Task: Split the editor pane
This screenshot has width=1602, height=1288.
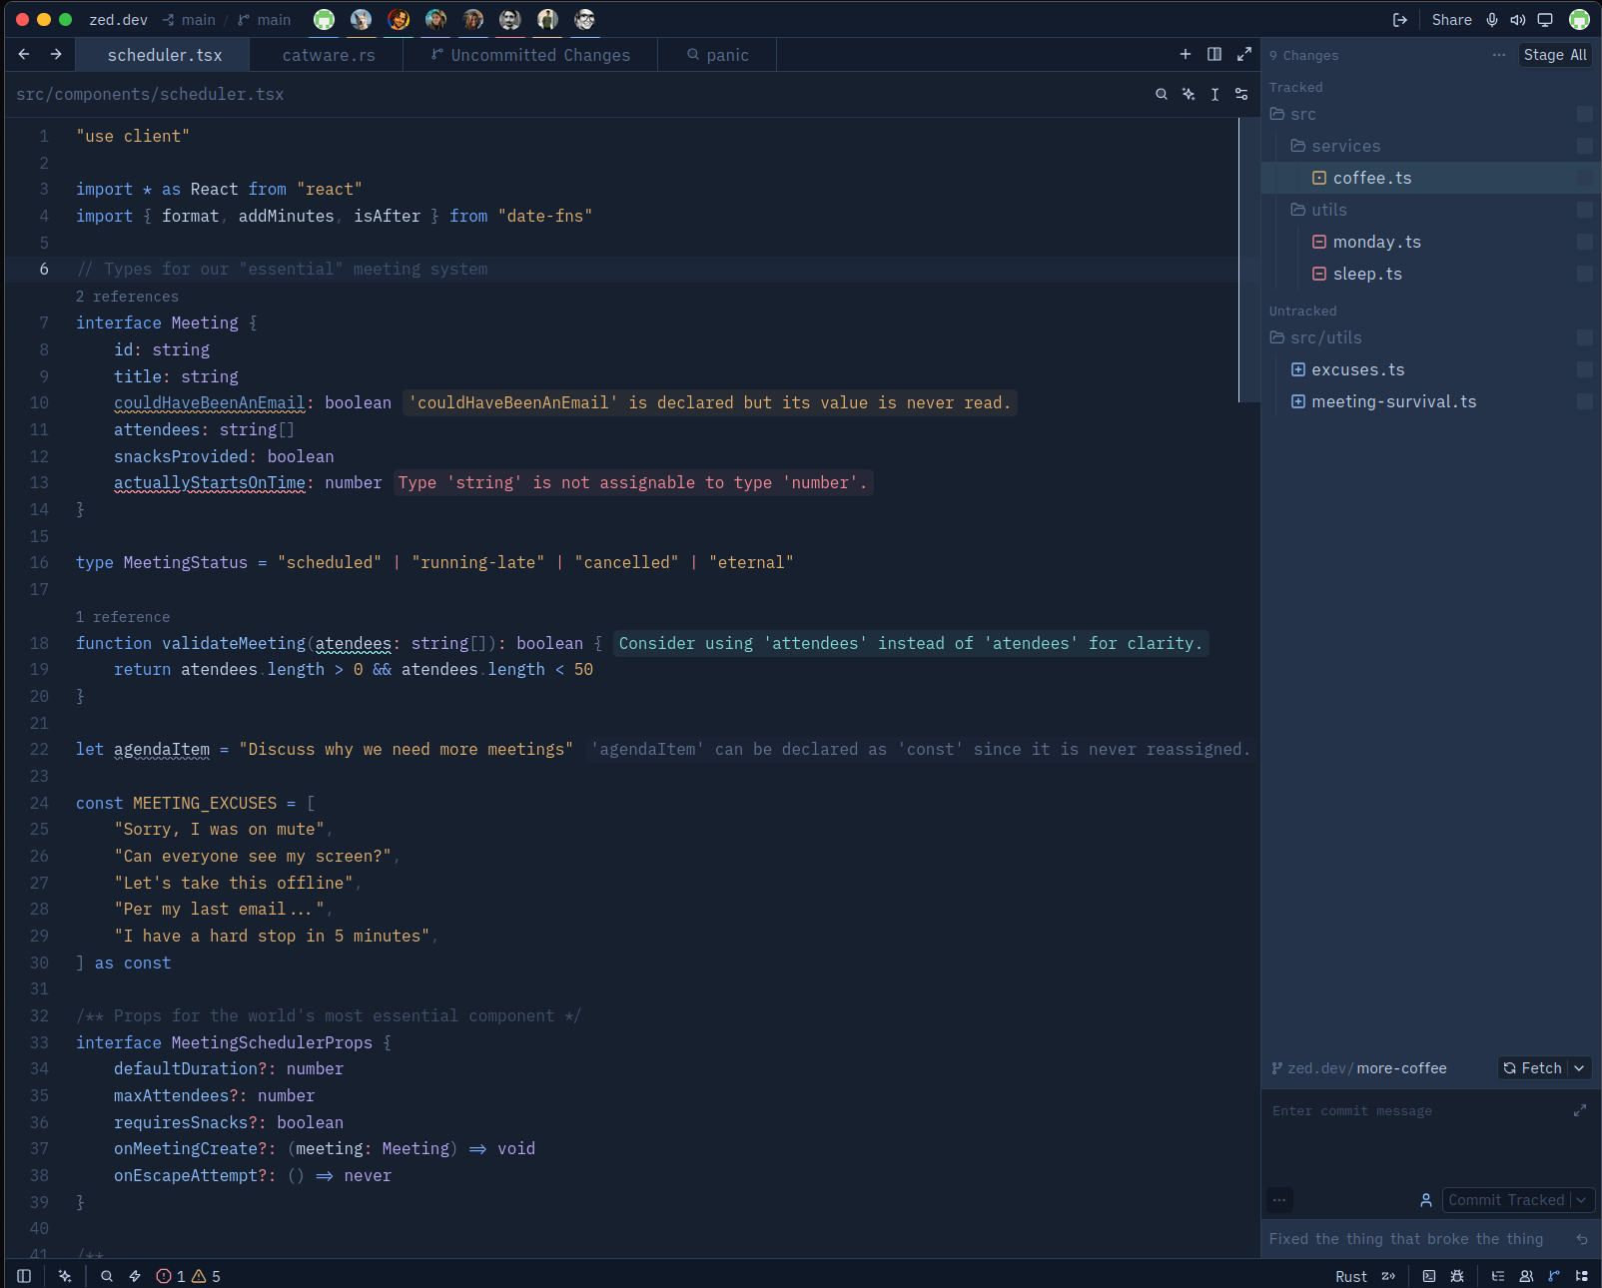Action: [x=1214, y=54]
